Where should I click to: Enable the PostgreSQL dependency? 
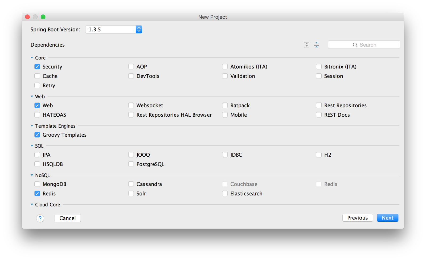click(131, 164)
